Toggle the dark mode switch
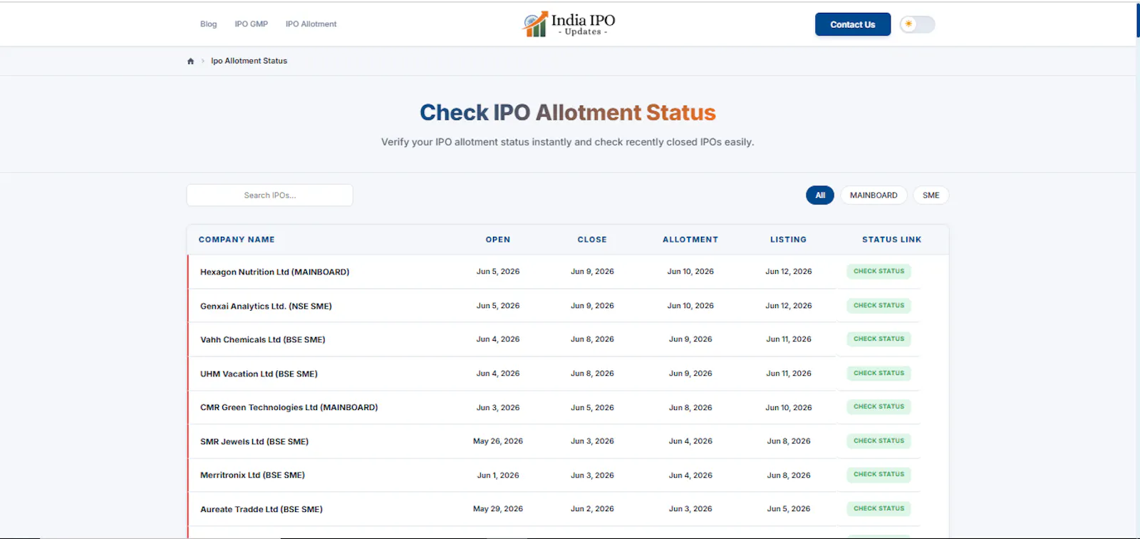The image size is (1140, 539). 917,24
